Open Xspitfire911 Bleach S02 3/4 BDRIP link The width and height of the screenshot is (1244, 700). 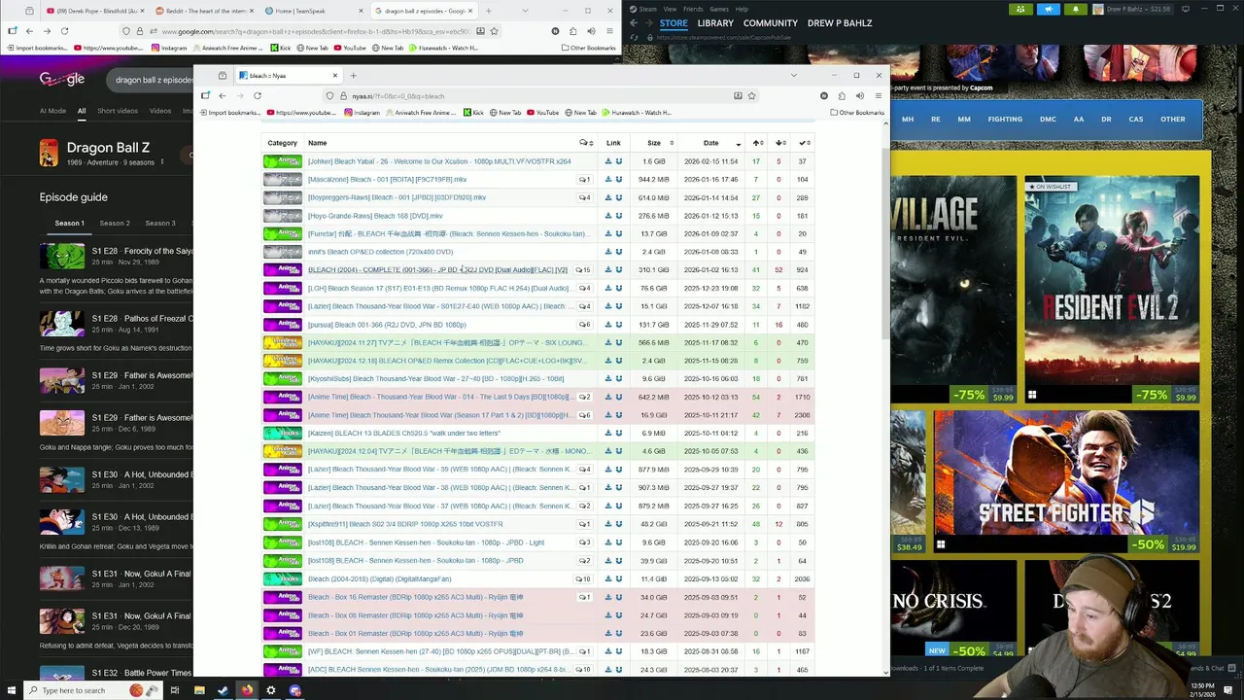pos(405,524)
